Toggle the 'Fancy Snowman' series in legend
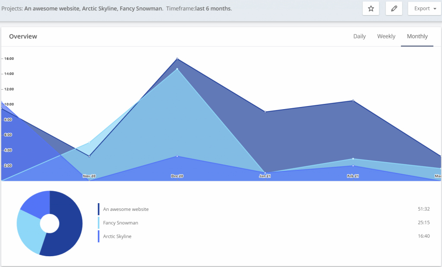The height and width of the screenshot is (267, 442). point(120,223)
